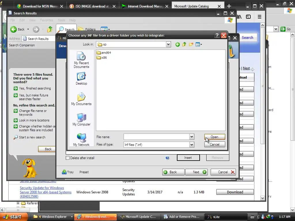This screenshot has height=221, width=295.
Task: Download KB4012598 for x64-based Server 2008
Action: 235,192
